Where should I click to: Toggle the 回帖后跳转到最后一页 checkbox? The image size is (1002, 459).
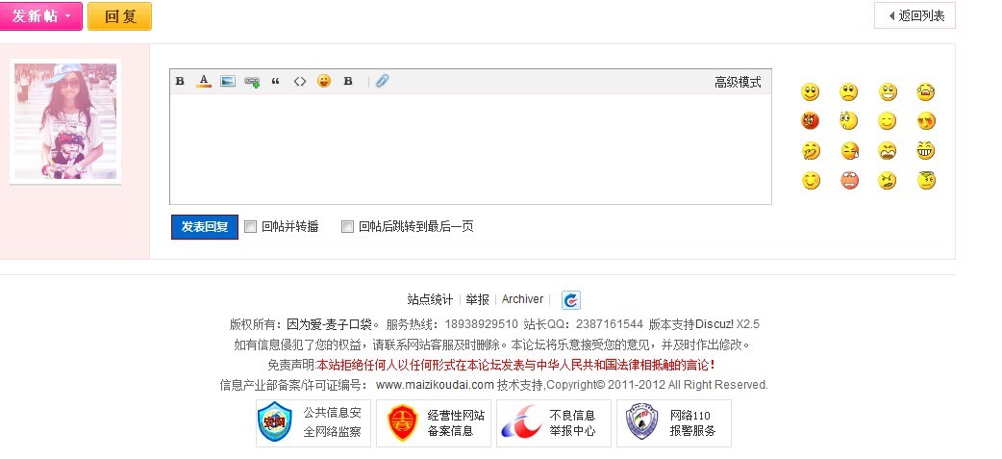click(348, 226)
